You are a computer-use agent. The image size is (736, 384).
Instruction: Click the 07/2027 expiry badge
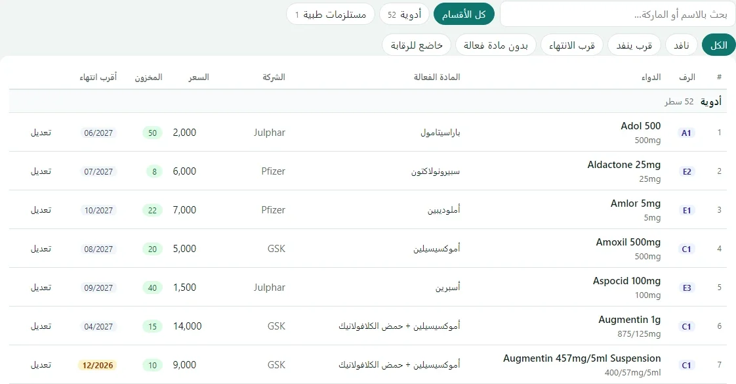[x=98, y=172]
